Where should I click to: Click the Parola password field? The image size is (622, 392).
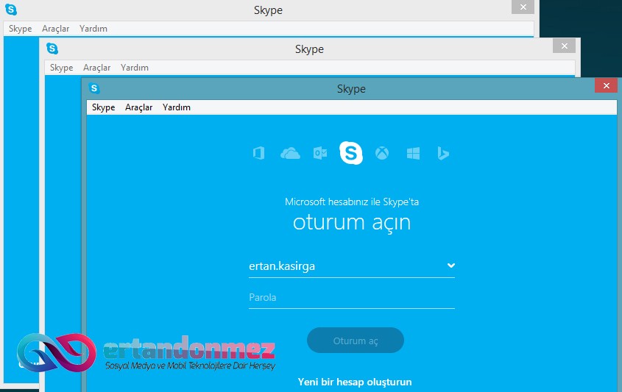point(351,297)
